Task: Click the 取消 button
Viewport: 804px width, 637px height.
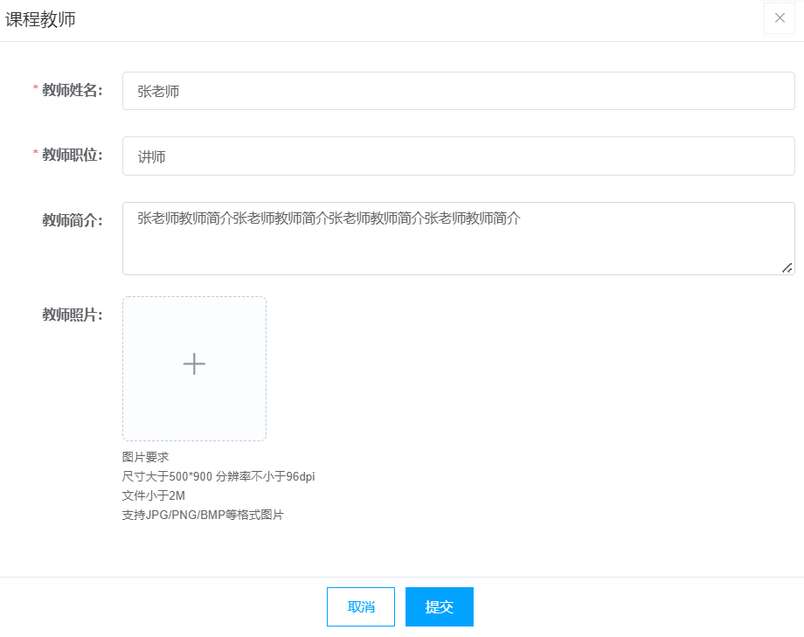Action: tap(361, 606)
